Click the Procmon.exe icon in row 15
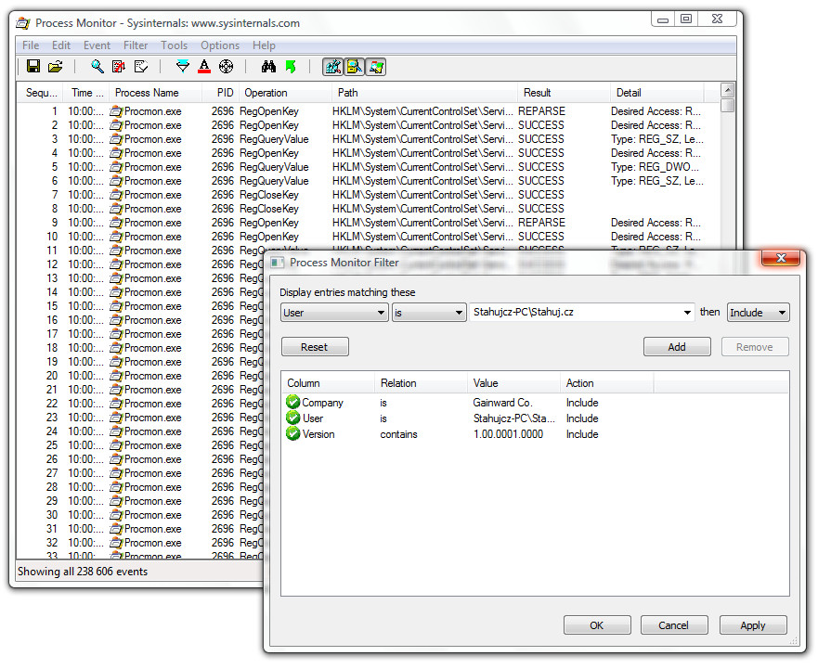 tap(116, 306)
